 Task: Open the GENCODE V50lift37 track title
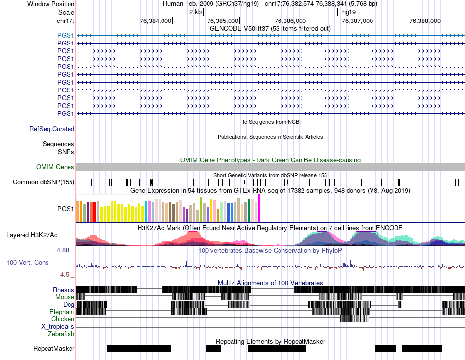coord(270,28)
